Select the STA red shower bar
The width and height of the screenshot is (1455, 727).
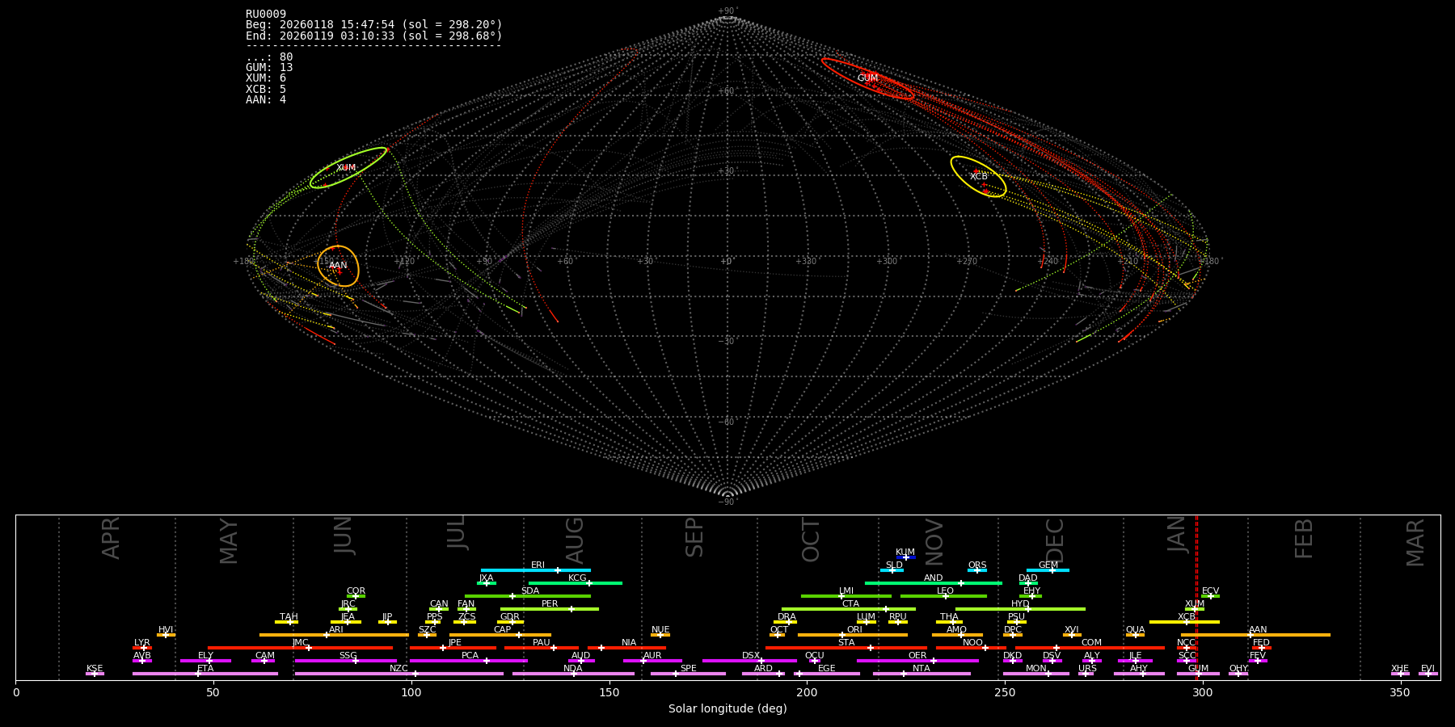click(846, 648)
